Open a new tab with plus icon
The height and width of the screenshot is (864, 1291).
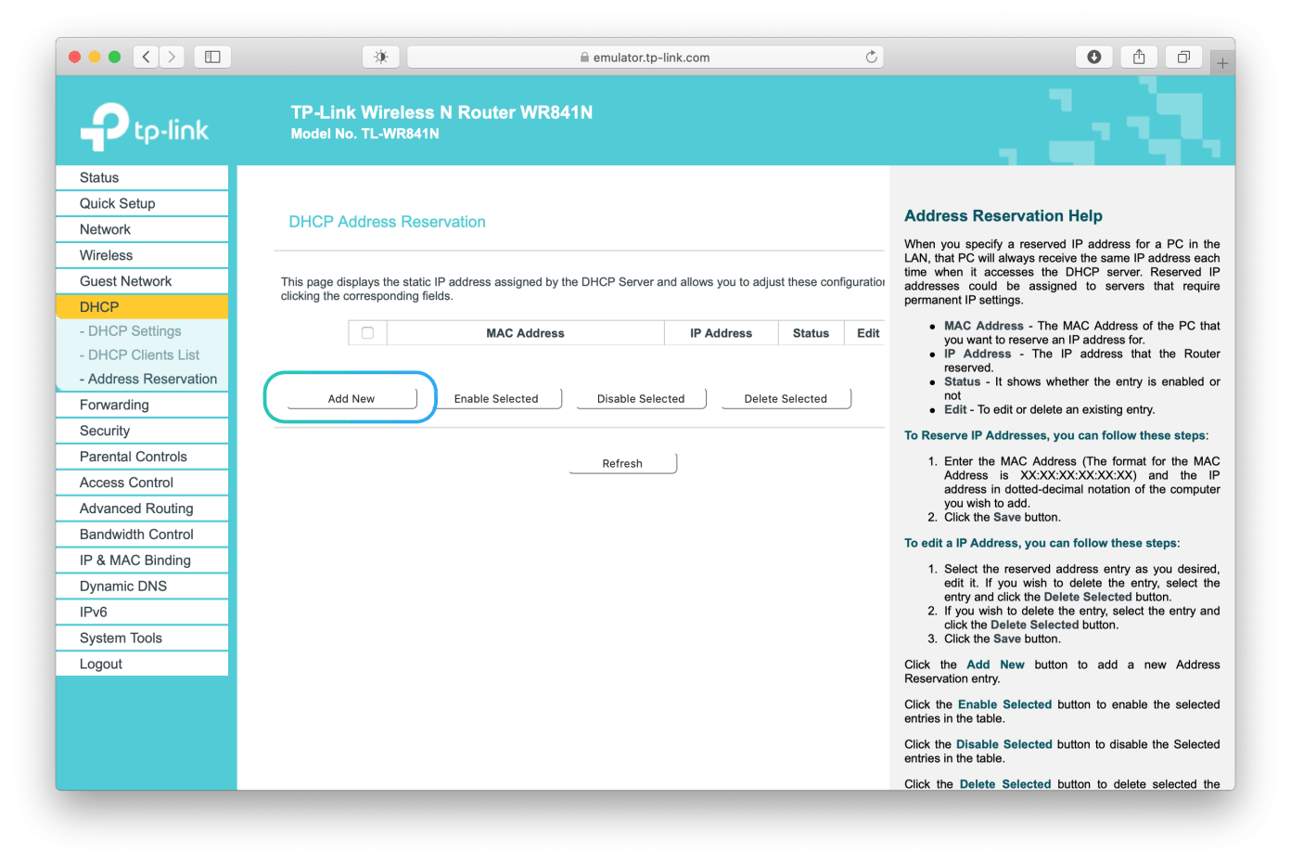1222,63
